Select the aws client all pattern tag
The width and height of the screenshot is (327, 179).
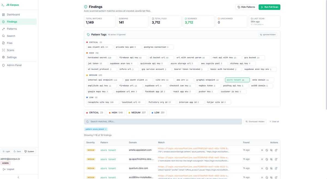(x=99, y=47)
